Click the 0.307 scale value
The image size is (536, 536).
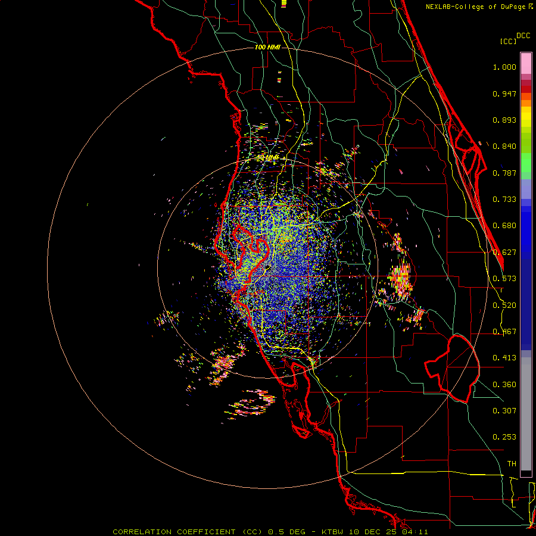(x=504, y=411)
